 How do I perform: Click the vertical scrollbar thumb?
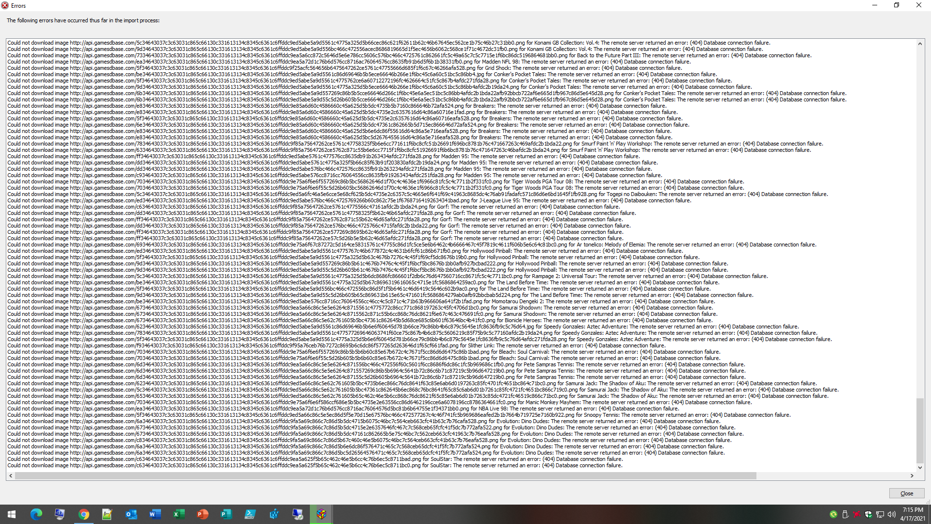pyautogui.click(x=920, y=430)
